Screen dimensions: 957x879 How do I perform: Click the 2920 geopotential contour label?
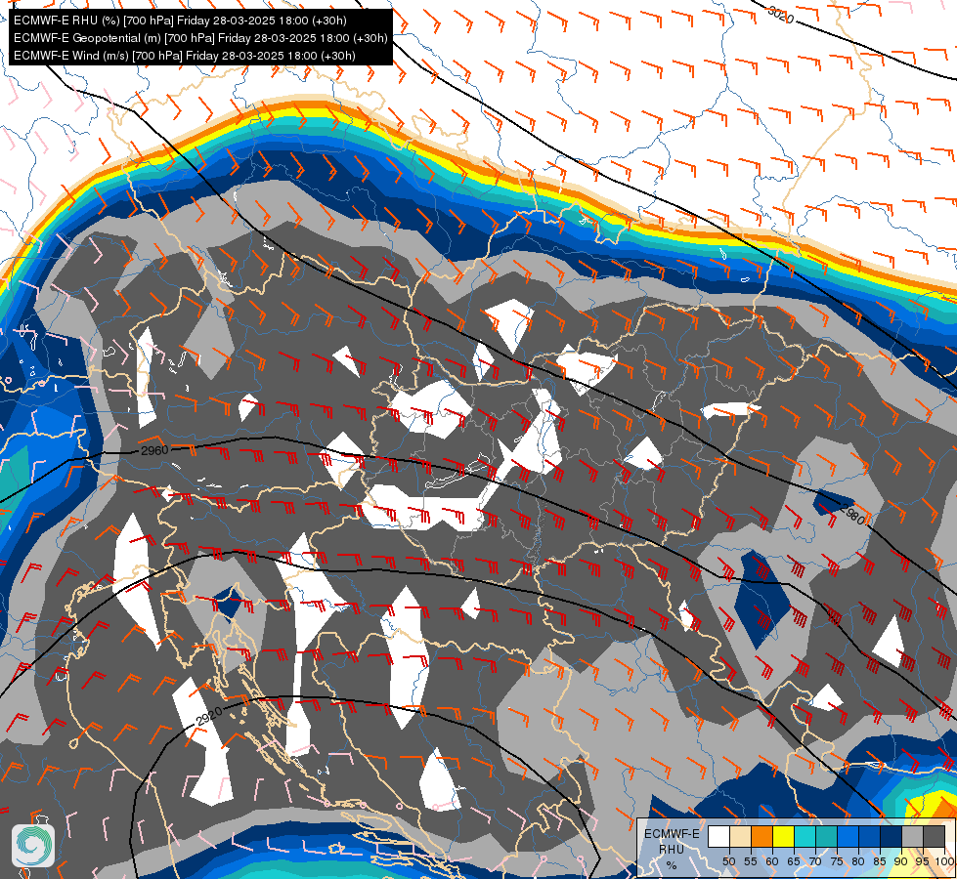209,716
